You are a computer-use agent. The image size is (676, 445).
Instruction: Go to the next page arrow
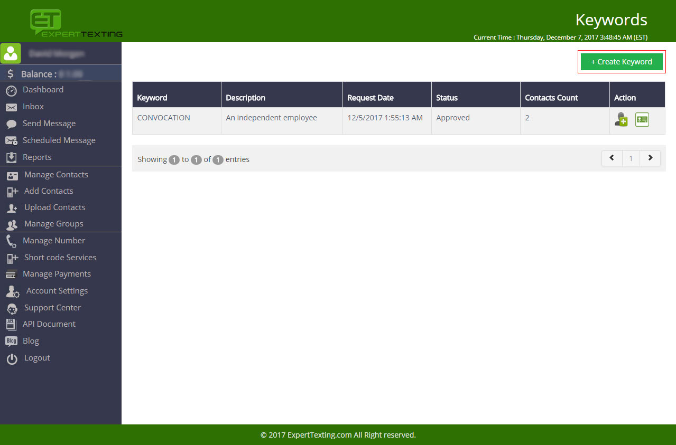click(650, 158)
